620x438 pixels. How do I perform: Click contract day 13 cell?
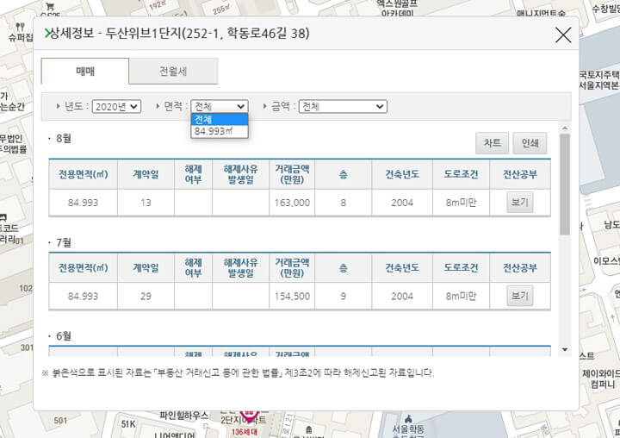(x=146, y=203)
